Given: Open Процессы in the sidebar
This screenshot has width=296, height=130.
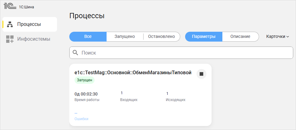Looking at the screenshot, I should click(x=29, y=24).
